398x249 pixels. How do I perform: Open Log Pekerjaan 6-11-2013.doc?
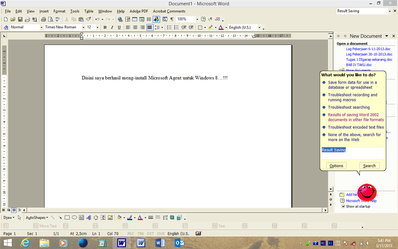pos(368,49)
